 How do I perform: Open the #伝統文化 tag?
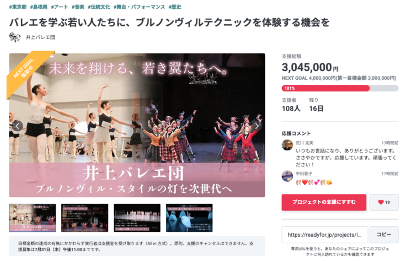click(x=99, y=7)
